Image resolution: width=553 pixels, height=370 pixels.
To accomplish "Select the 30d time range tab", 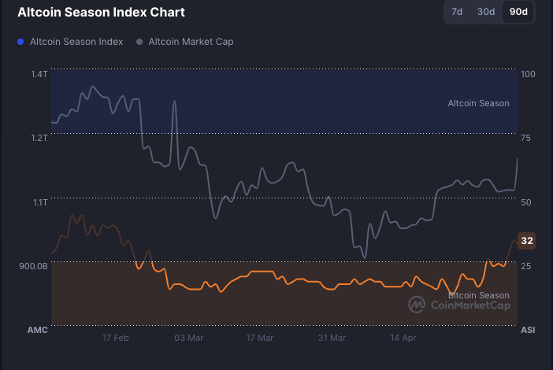I will (x=486, y=12).
